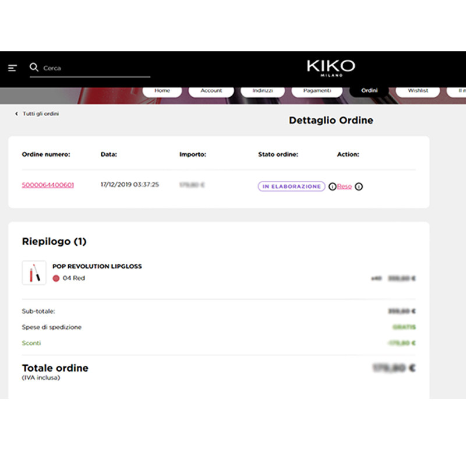Click the Sub-totale label
This screenshot has width=466, height=466.
tap(38, 311)
